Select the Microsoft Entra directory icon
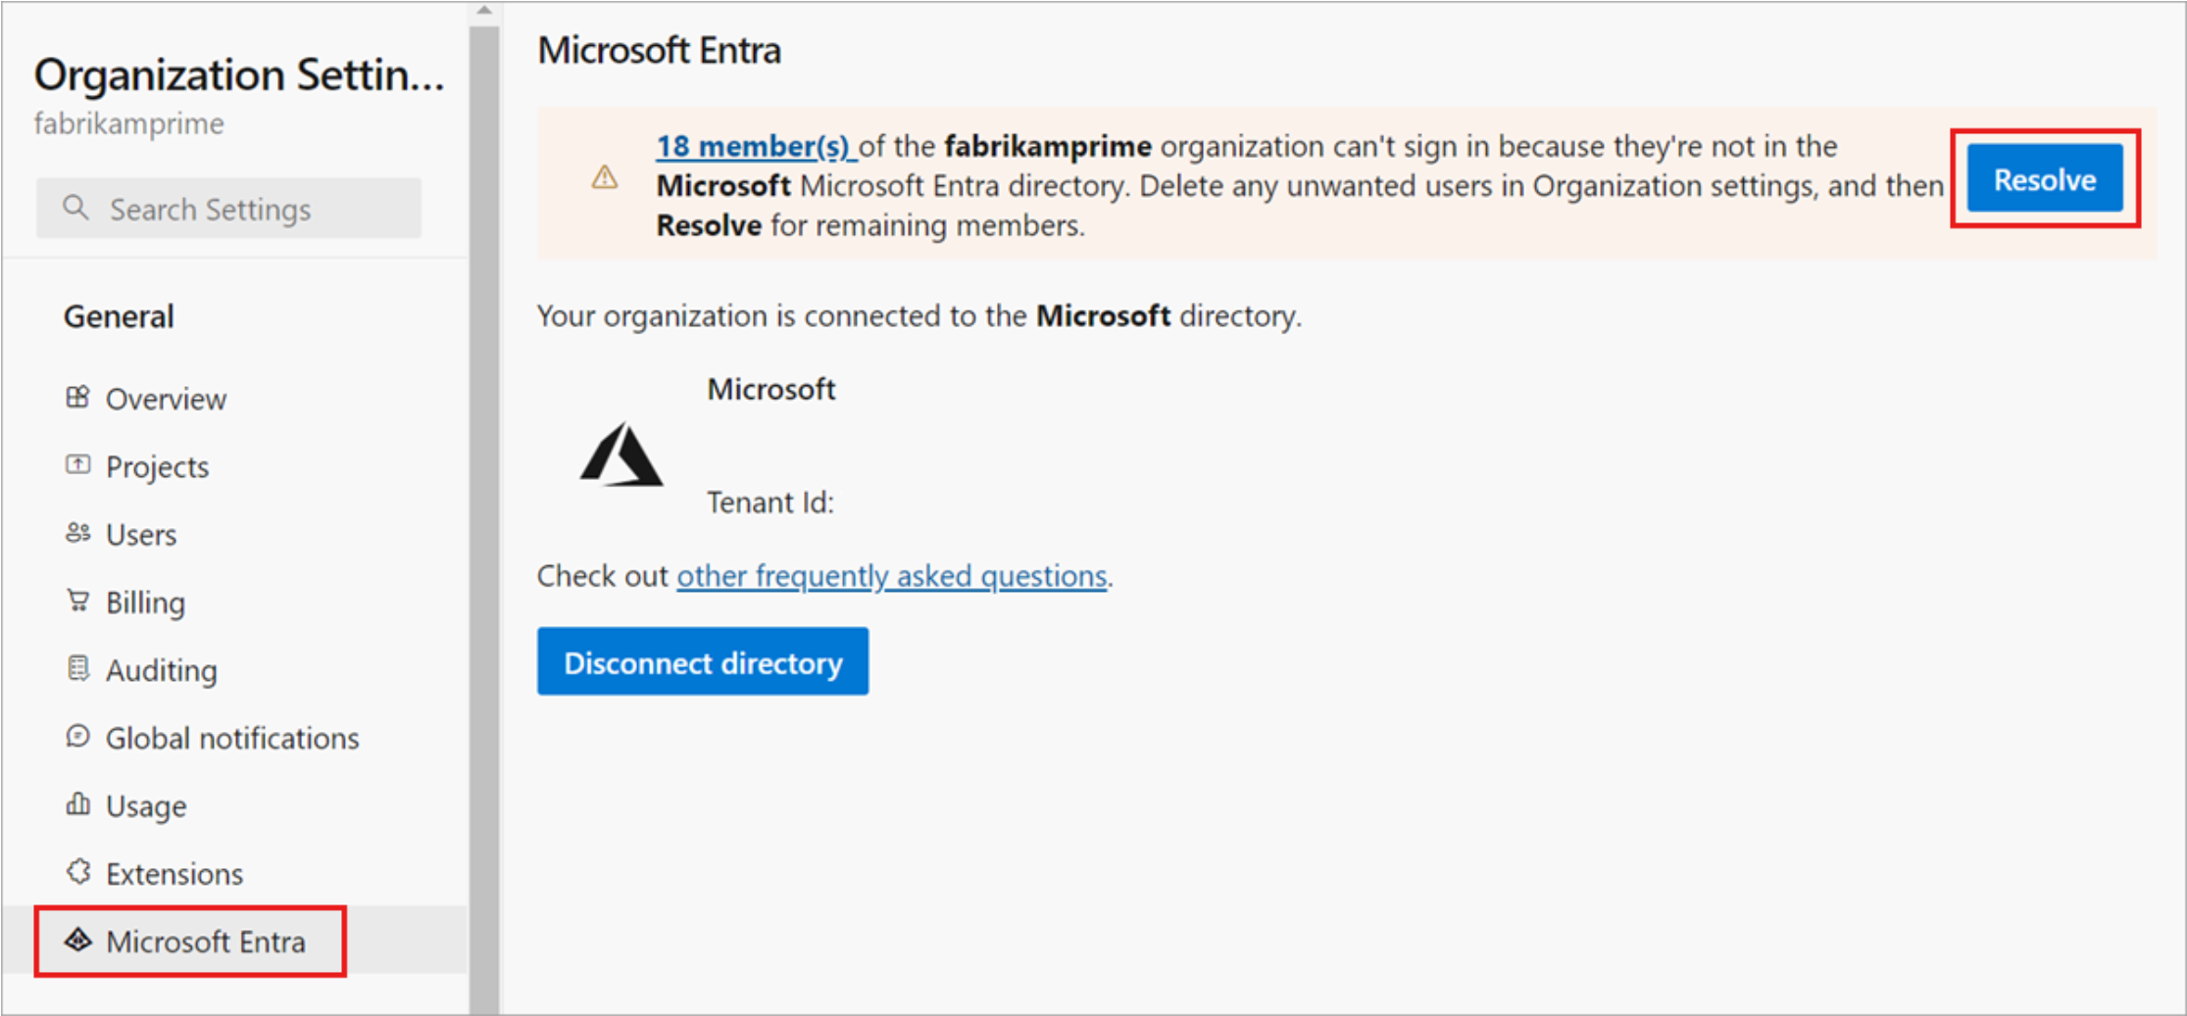 pos(78,942)
